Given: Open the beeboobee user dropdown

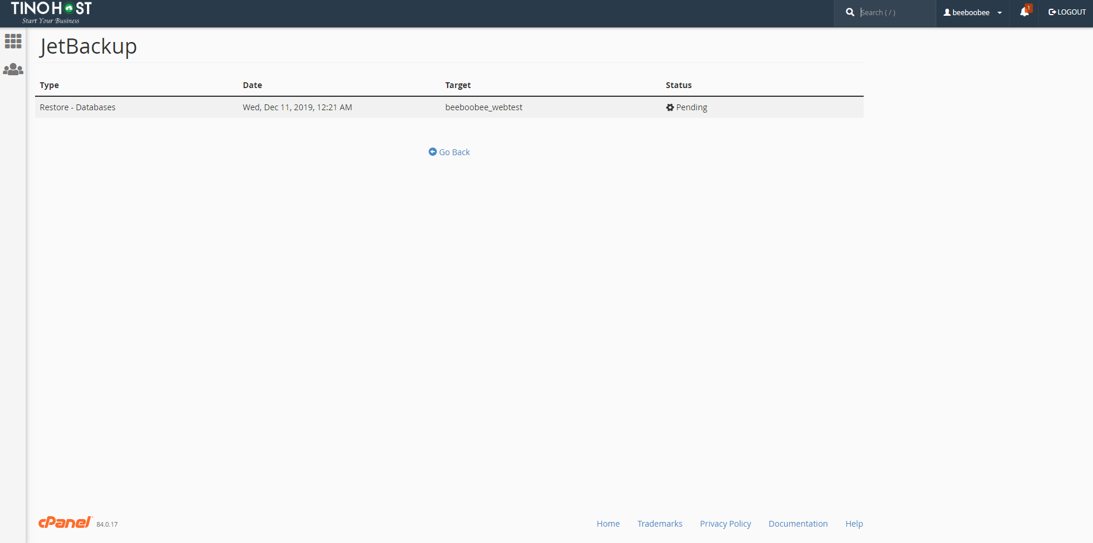Looking at the screenshot, I should click(972, 12).
